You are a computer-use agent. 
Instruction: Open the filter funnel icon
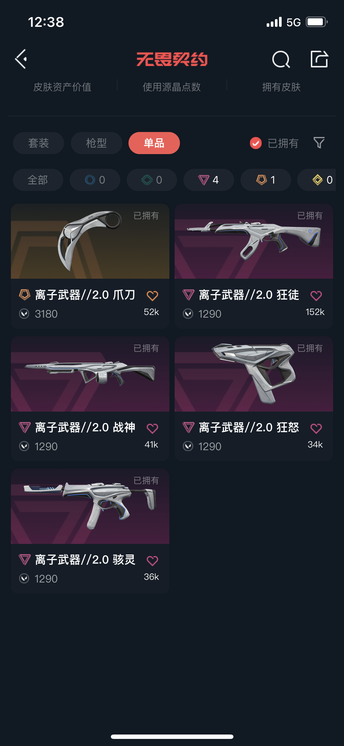[319, 143]
